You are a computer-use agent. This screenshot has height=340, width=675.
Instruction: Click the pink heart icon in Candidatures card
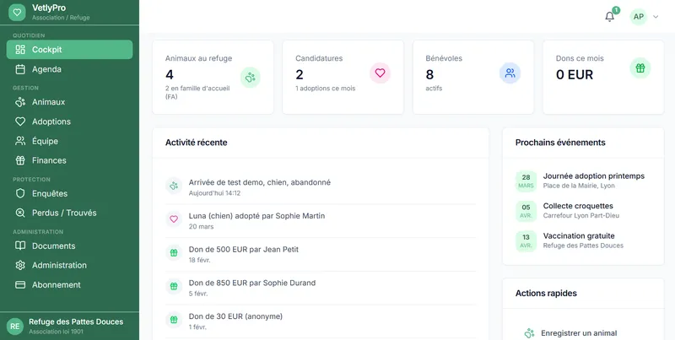(380, 73)
